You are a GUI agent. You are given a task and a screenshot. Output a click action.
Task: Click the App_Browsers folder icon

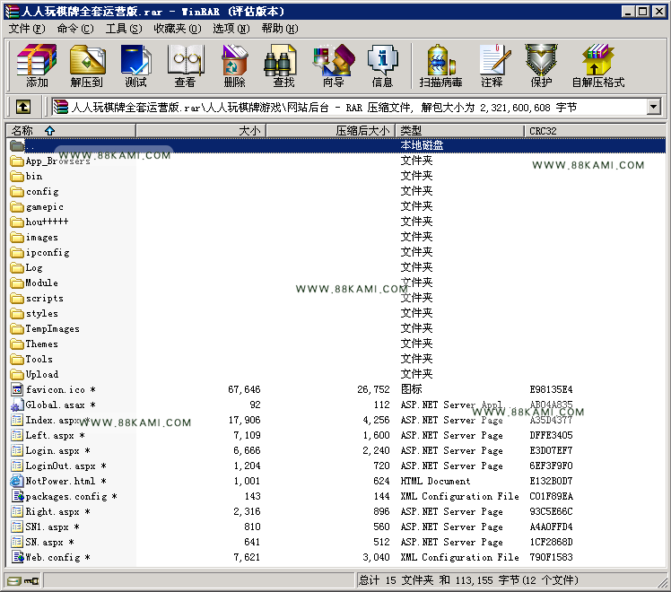tap(17, 161)
